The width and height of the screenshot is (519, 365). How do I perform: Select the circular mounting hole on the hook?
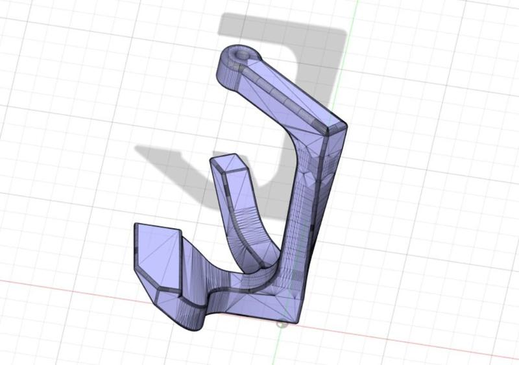[x=242, y=54]
